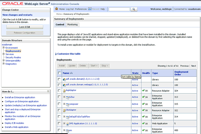Click the Install button
The image size is (201, 134).
(62, 66)
